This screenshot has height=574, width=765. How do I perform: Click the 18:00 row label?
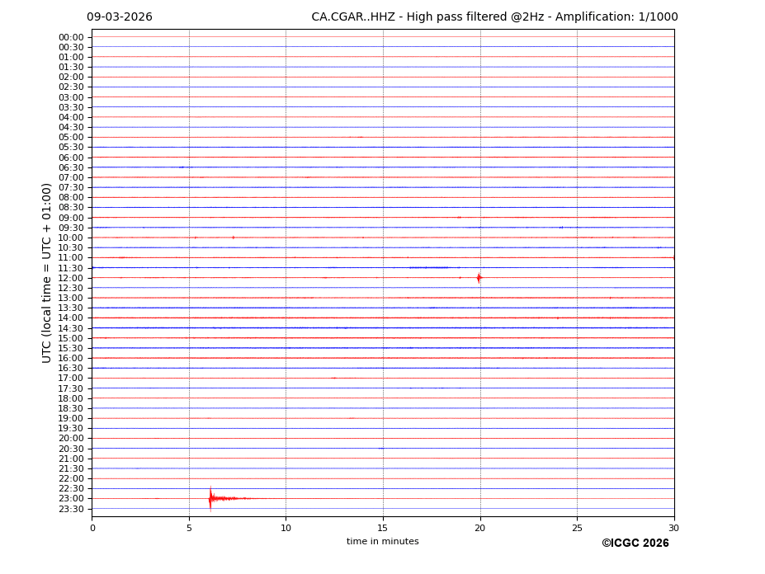click(x=71, y=398)
